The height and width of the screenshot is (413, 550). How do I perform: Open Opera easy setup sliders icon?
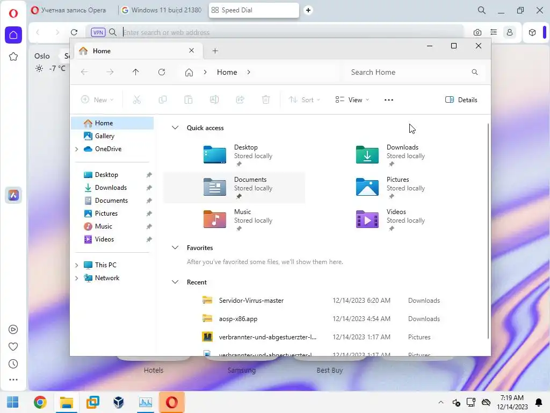(494, 32)
